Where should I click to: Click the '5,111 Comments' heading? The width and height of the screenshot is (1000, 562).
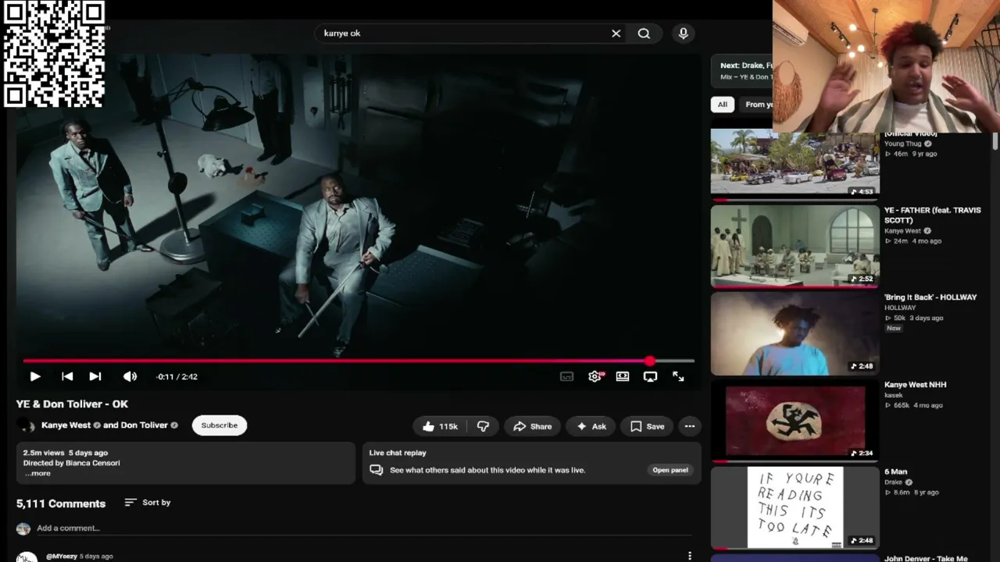pos(61,503)
